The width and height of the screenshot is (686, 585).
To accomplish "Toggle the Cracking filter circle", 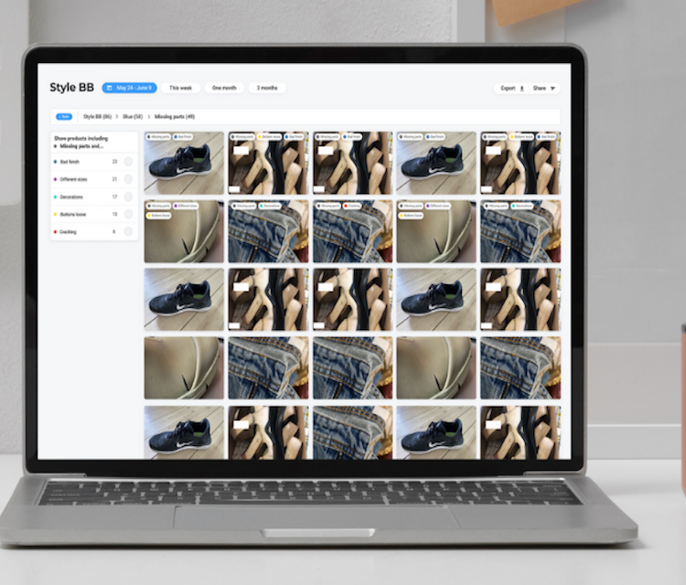I will pyautogui.click(x=128, y=232).
